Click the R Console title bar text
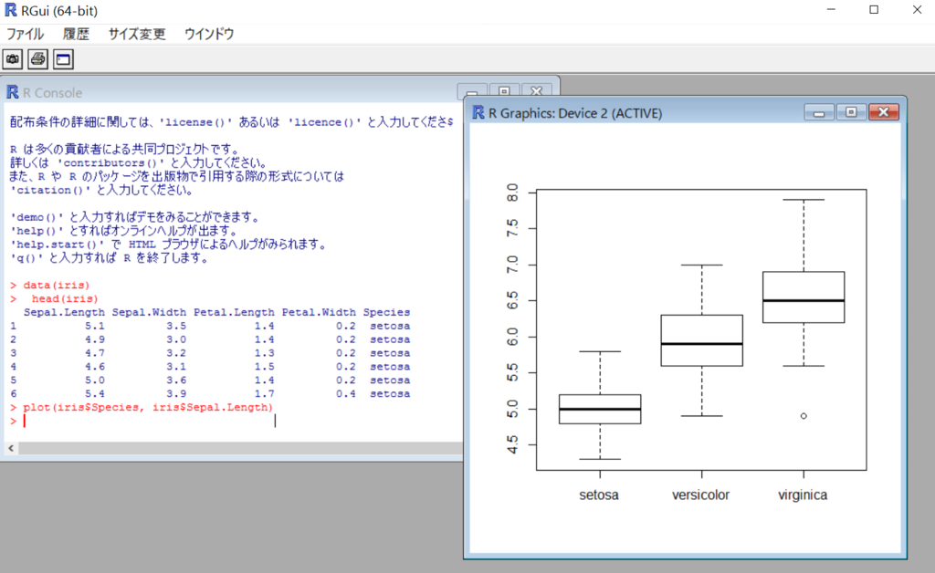The height and width of the screenshot is (573, 935). point(52,93)
